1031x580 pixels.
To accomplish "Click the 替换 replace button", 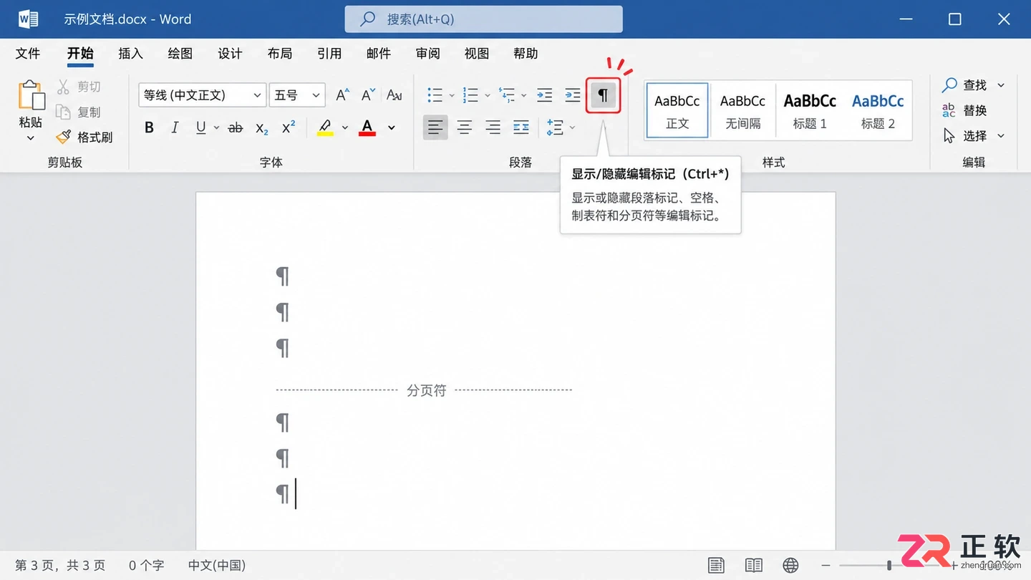I will [964, 110].
